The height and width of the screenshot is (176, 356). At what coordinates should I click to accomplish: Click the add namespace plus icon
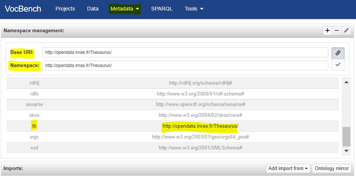[x=328, y=31]
